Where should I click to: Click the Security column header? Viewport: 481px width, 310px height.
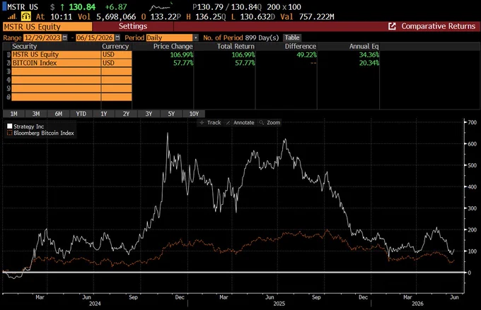click(24, 47)
